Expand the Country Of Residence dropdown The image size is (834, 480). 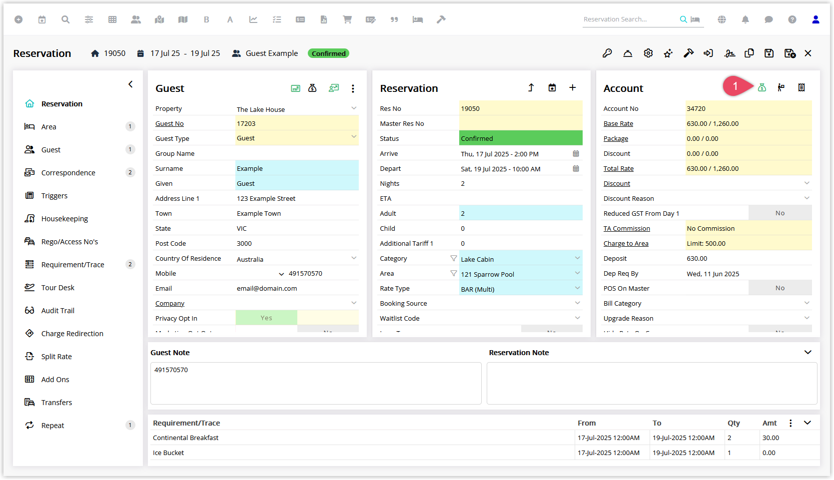tap(354, 259)
